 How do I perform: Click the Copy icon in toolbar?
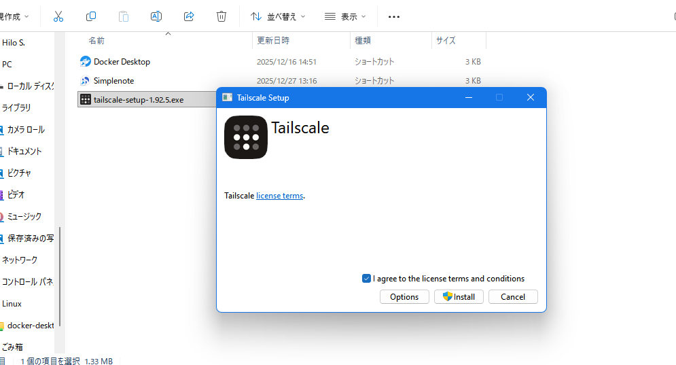91,16
